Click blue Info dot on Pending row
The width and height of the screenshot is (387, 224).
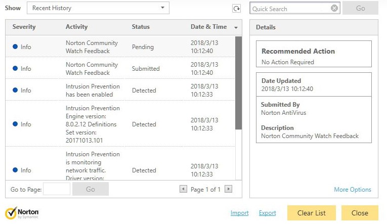pos(15,47)
